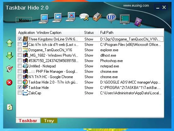Click the Chrome icon in Taskbar Hide 2.0 row
174x131 pixels.
pyautogui.click(x=25, y=82)
